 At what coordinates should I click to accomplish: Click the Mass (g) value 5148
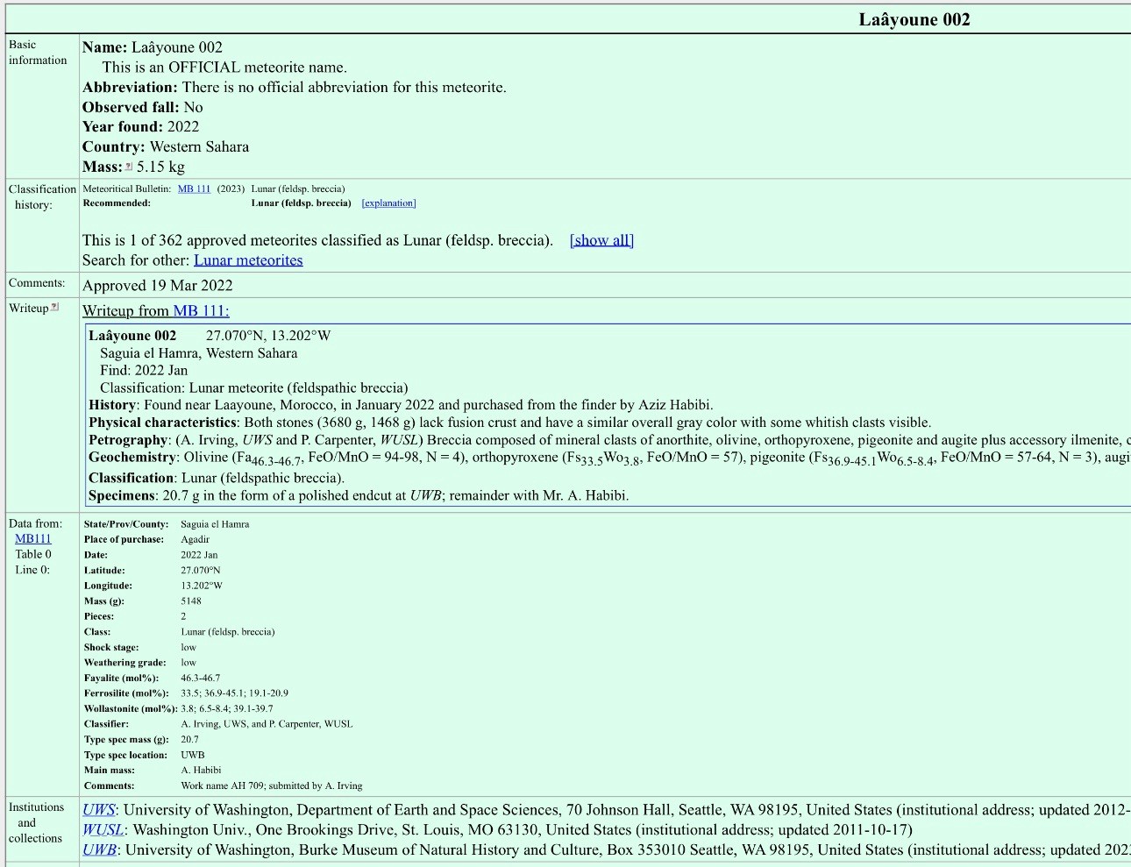[x=191, y=601]
